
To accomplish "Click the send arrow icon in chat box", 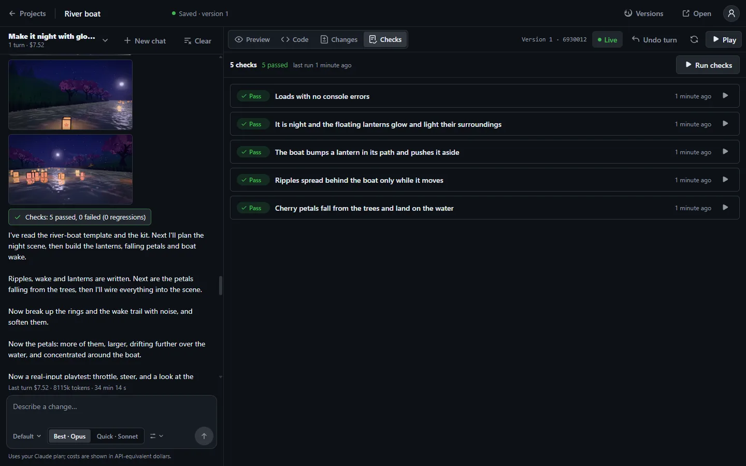I will pos(204,436).
